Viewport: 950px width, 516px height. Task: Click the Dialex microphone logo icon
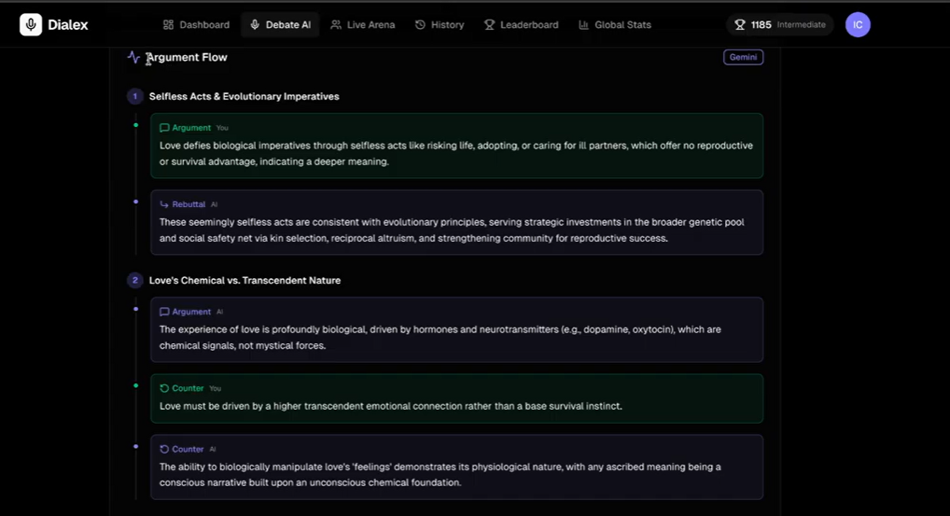click(x=31, y=25)
